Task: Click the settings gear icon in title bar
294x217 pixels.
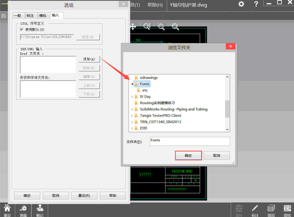Action: (241, 4)
